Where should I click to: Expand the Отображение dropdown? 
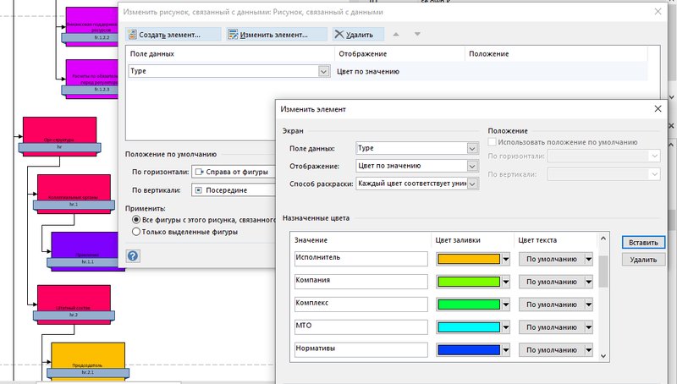(472, 166)
